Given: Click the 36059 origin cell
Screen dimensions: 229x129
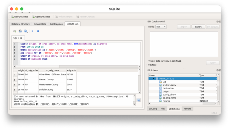Looking at the screenshot, I should [21, 79].
